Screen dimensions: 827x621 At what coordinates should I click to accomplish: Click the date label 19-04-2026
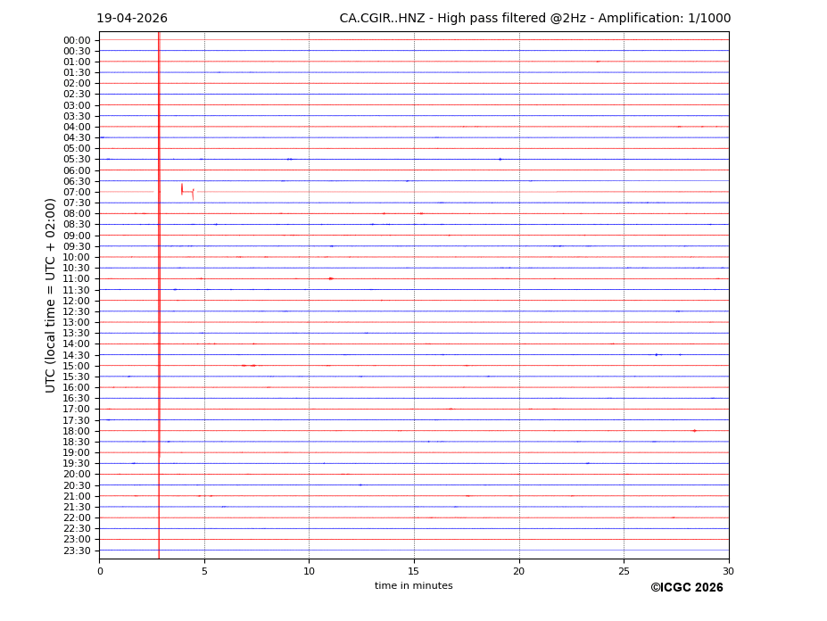click(x=131, y=19)
